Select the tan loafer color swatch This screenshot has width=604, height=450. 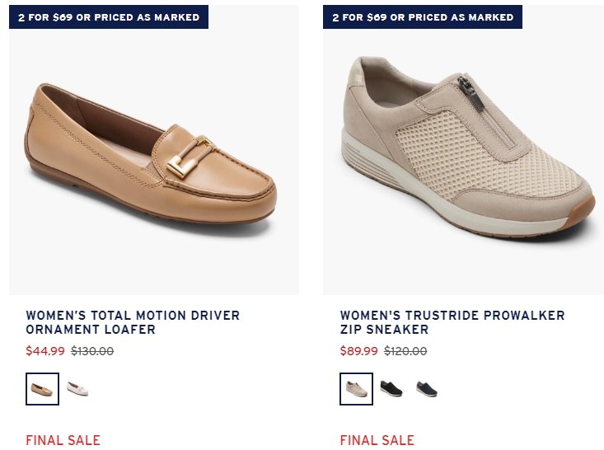pyautogui.click(x=42, y=389)
